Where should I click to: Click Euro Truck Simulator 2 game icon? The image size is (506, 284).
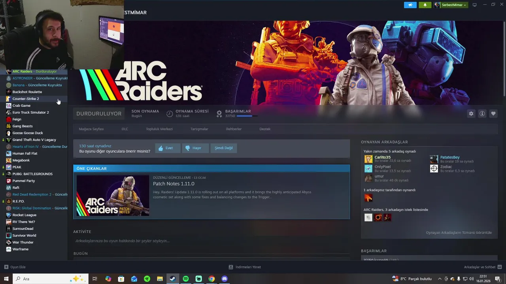tap(9, 112)
